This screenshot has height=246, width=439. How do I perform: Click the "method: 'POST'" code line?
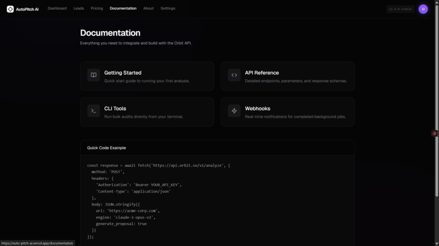(108, 172)
